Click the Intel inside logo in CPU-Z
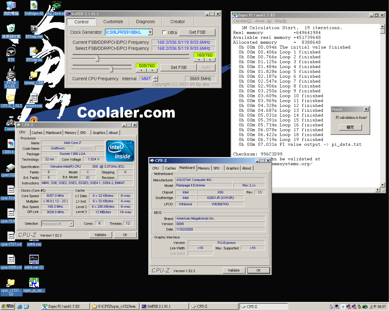Viewport: 389px width, 311px height. pyautogui.click(x=120, y=151)
